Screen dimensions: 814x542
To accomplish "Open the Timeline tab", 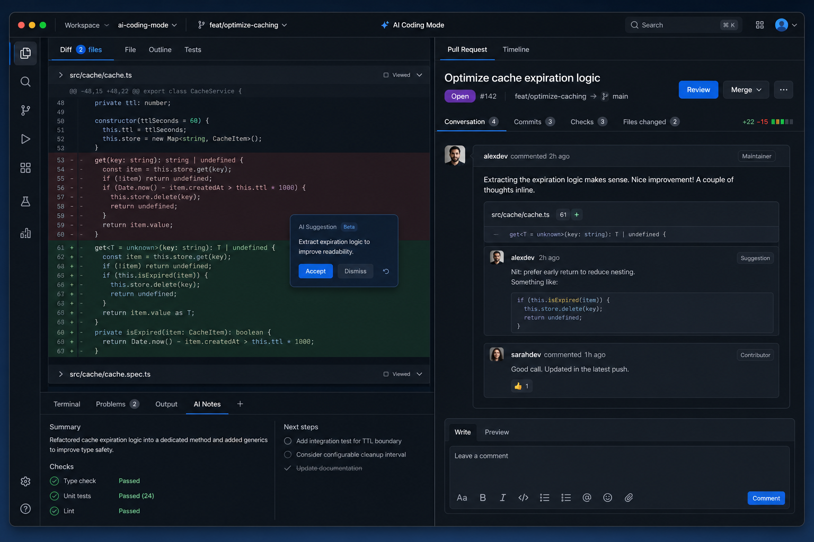I will point(516,49).
